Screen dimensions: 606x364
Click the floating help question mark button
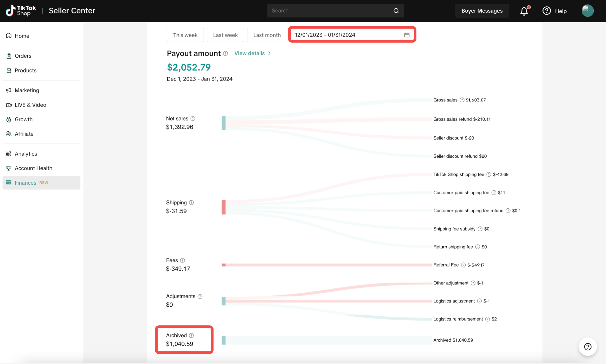pos(587,347)
